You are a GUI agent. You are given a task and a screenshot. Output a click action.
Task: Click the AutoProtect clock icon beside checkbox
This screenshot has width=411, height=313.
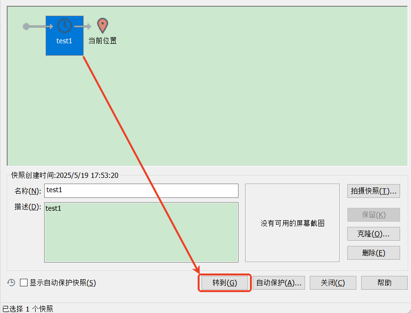tap(11, 283)
